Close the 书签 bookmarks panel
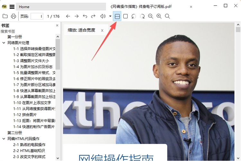241x161 pixels. [57, 25]
